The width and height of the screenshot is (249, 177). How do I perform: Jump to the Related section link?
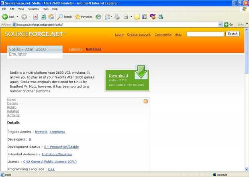[x=13, y=111]
